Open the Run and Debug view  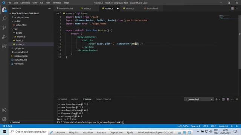[4, 37]
